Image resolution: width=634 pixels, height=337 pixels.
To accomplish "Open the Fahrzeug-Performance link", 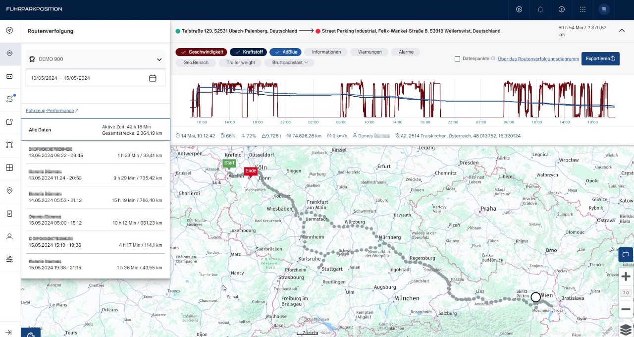I will (52, 111).
